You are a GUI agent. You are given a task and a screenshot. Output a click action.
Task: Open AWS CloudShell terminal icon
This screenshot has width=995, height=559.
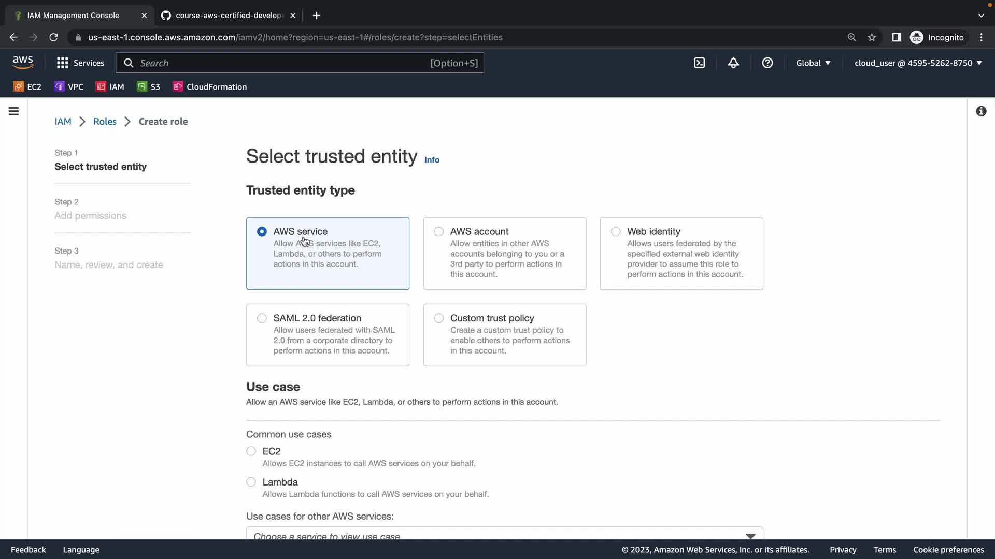tap(699, 63)
